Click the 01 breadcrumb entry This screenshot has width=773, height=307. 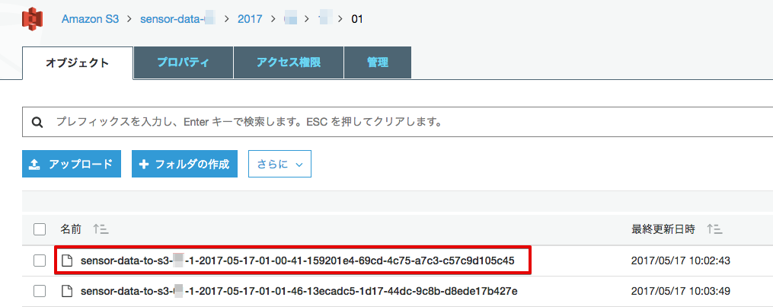(357, 19)
